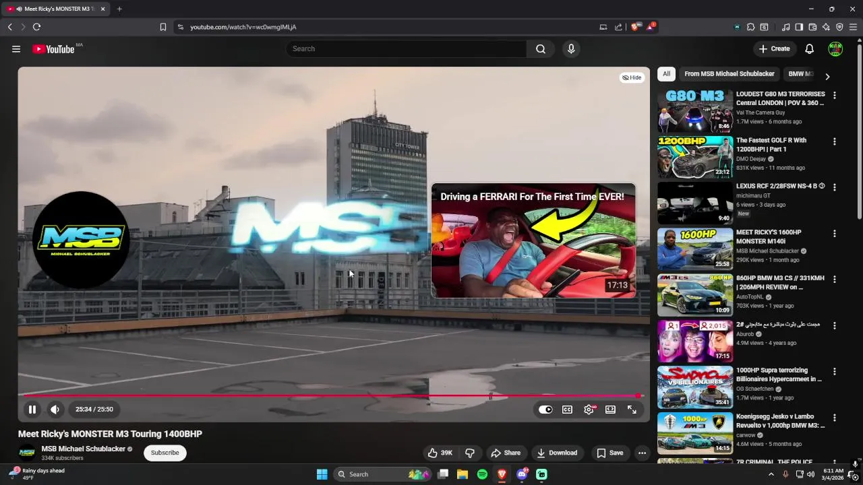Show next filter chips with the arrow

pos(827,76)
